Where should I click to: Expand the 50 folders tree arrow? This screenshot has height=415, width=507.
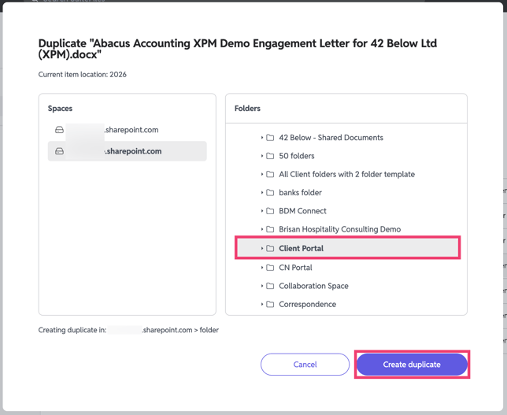[x=262, y=156]
